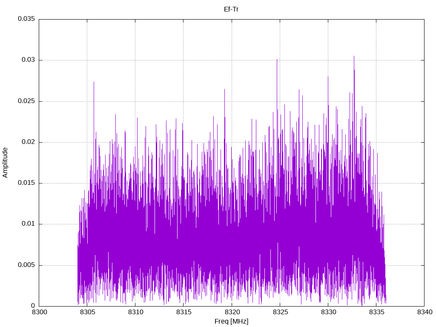Click the plot title 'Ef-Tr'

231,9
